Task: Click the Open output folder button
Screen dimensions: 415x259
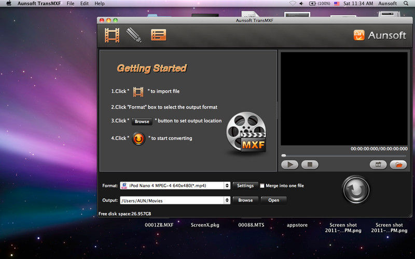Action: (274, 200)
